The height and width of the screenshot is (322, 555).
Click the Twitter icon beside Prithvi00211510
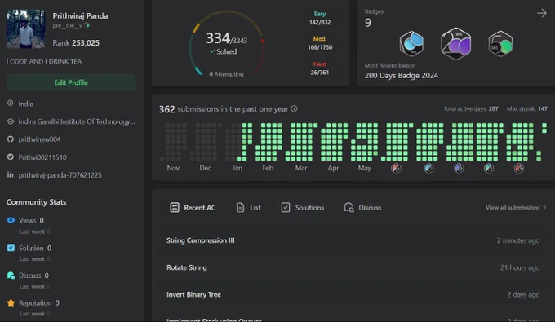(x=11, y=157)
